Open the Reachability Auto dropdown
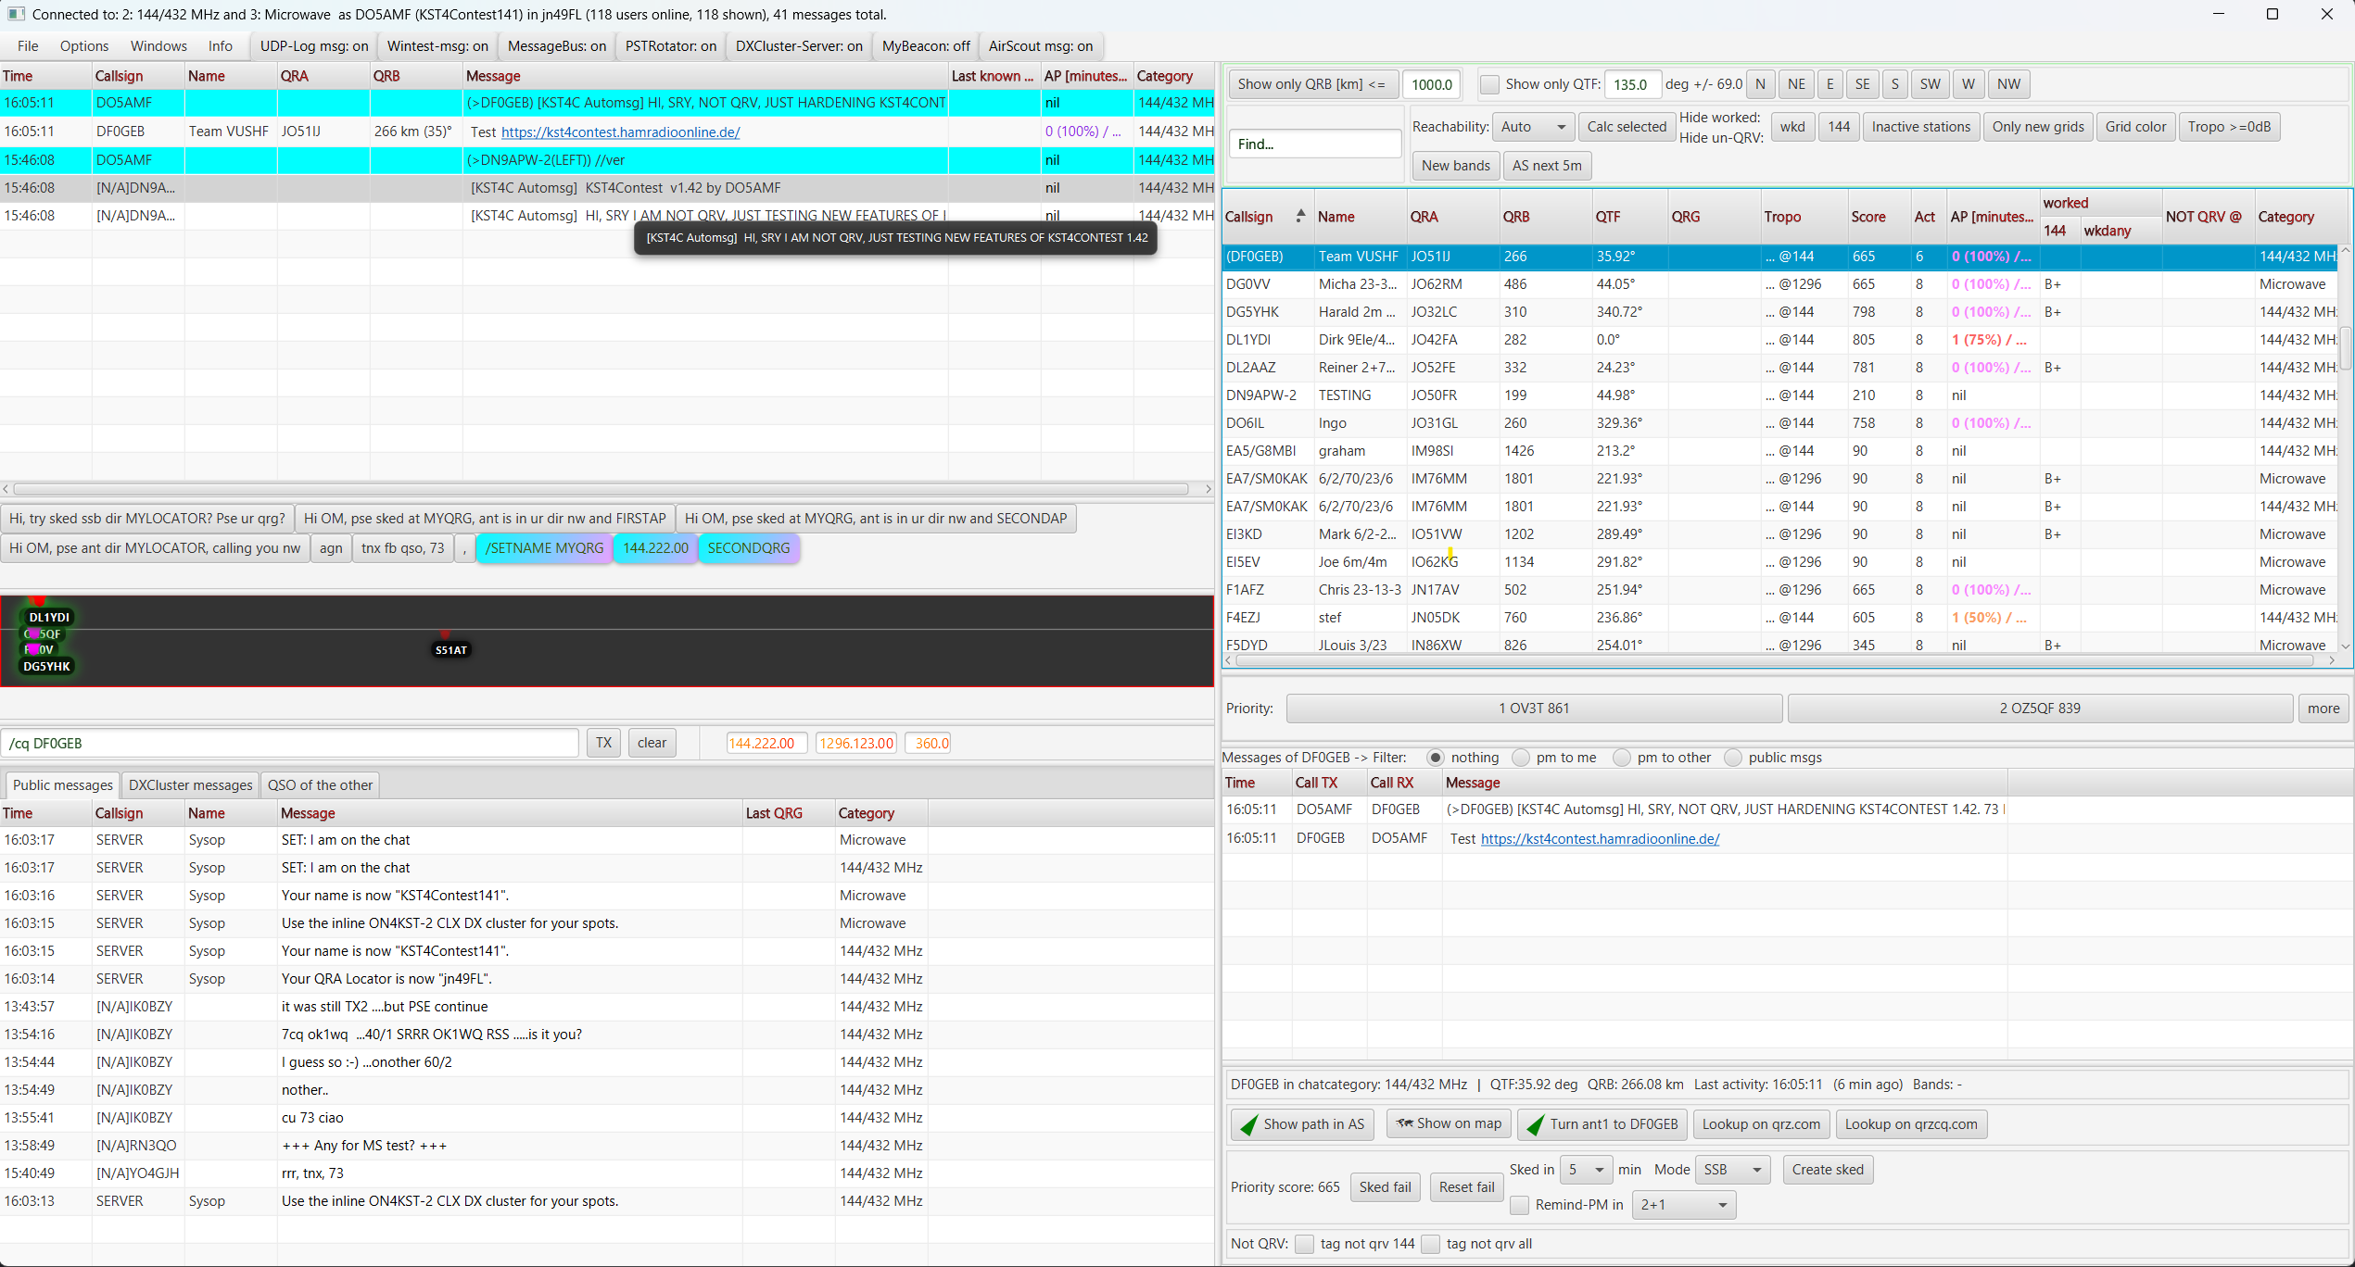 (x=1534, y=127)
